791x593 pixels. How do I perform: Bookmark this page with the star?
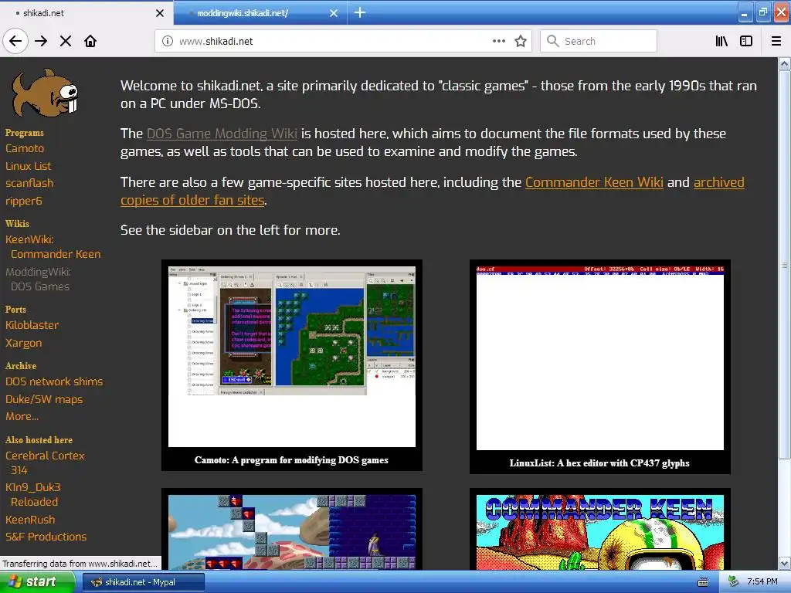pos(521,41)
